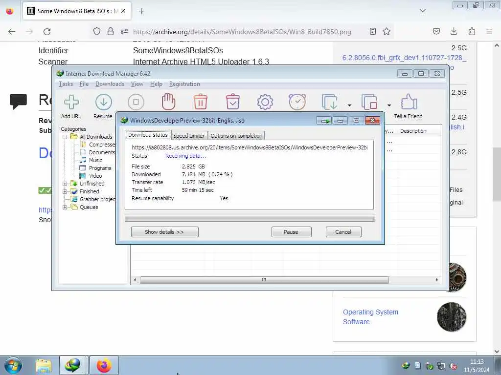Open the Downloads menu in IDM
The width and height of the screenshot is (501, 375).
[110, 84]
